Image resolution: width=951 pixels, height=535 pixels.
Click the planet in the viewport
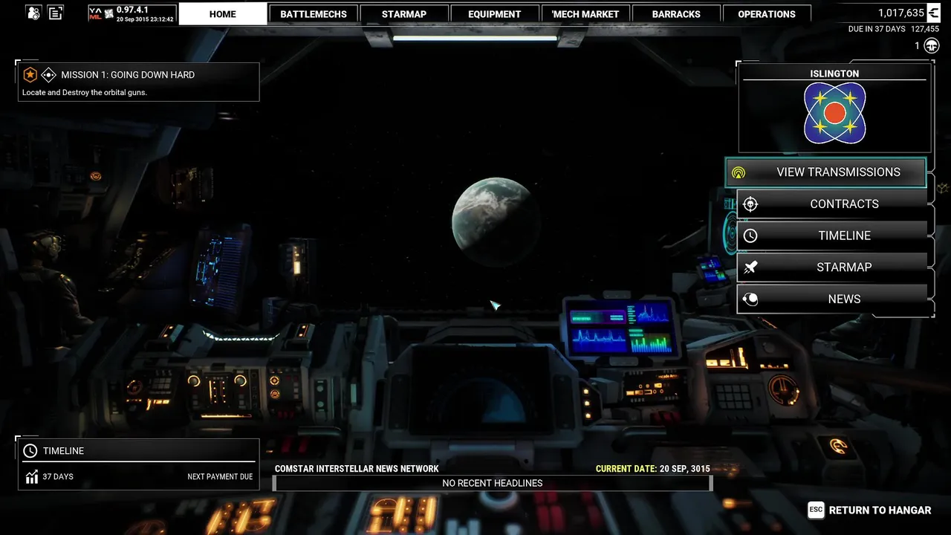(496, 221)
